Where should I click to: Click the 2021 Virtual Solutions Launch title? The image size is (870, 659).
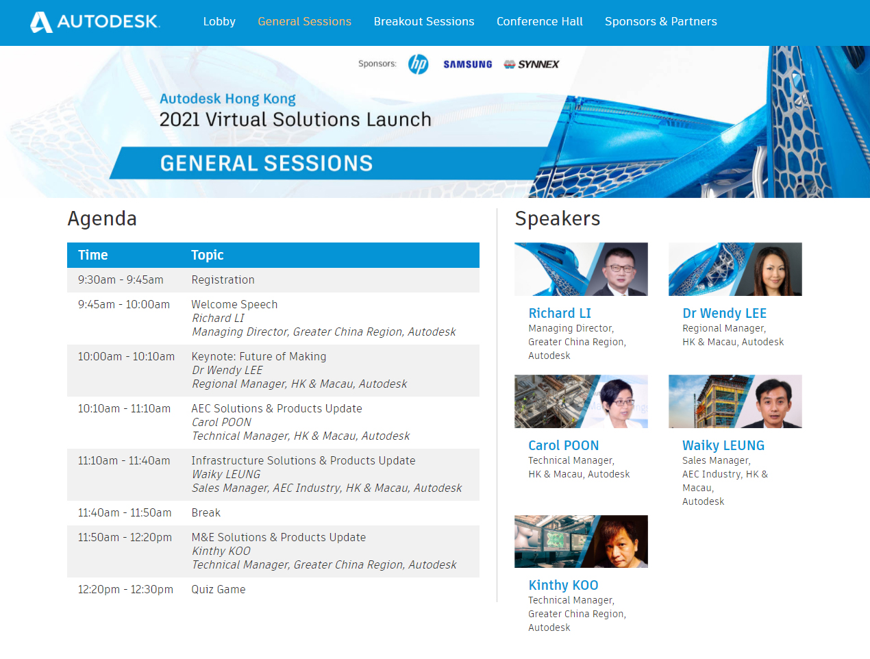click(x=295, y=120)
